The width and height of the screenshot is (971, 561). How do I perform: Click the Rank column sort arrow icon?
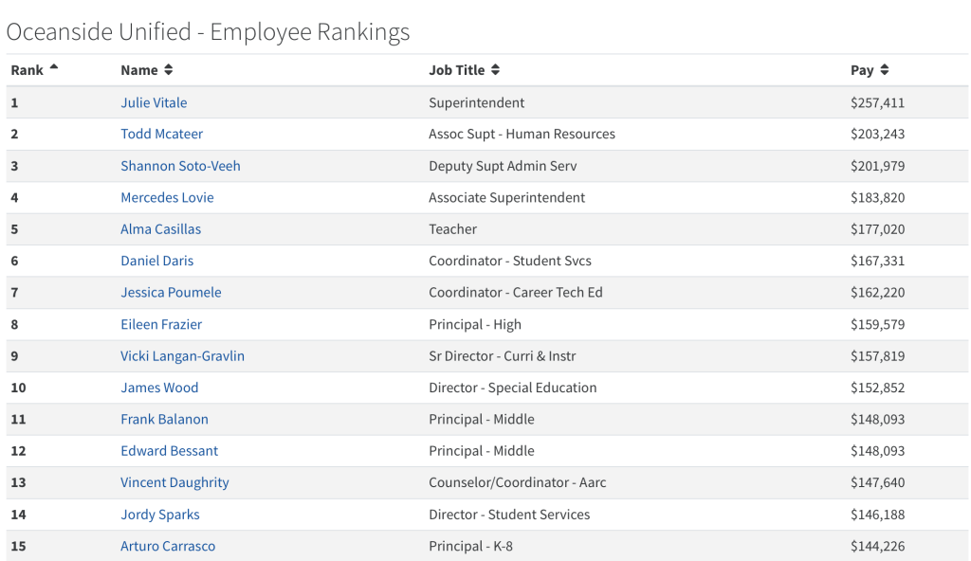click(54, 67)
